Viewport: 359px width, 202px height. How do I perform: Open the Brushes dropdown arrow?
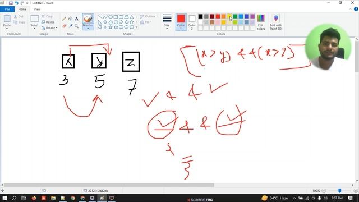click(x=88, y=29)
